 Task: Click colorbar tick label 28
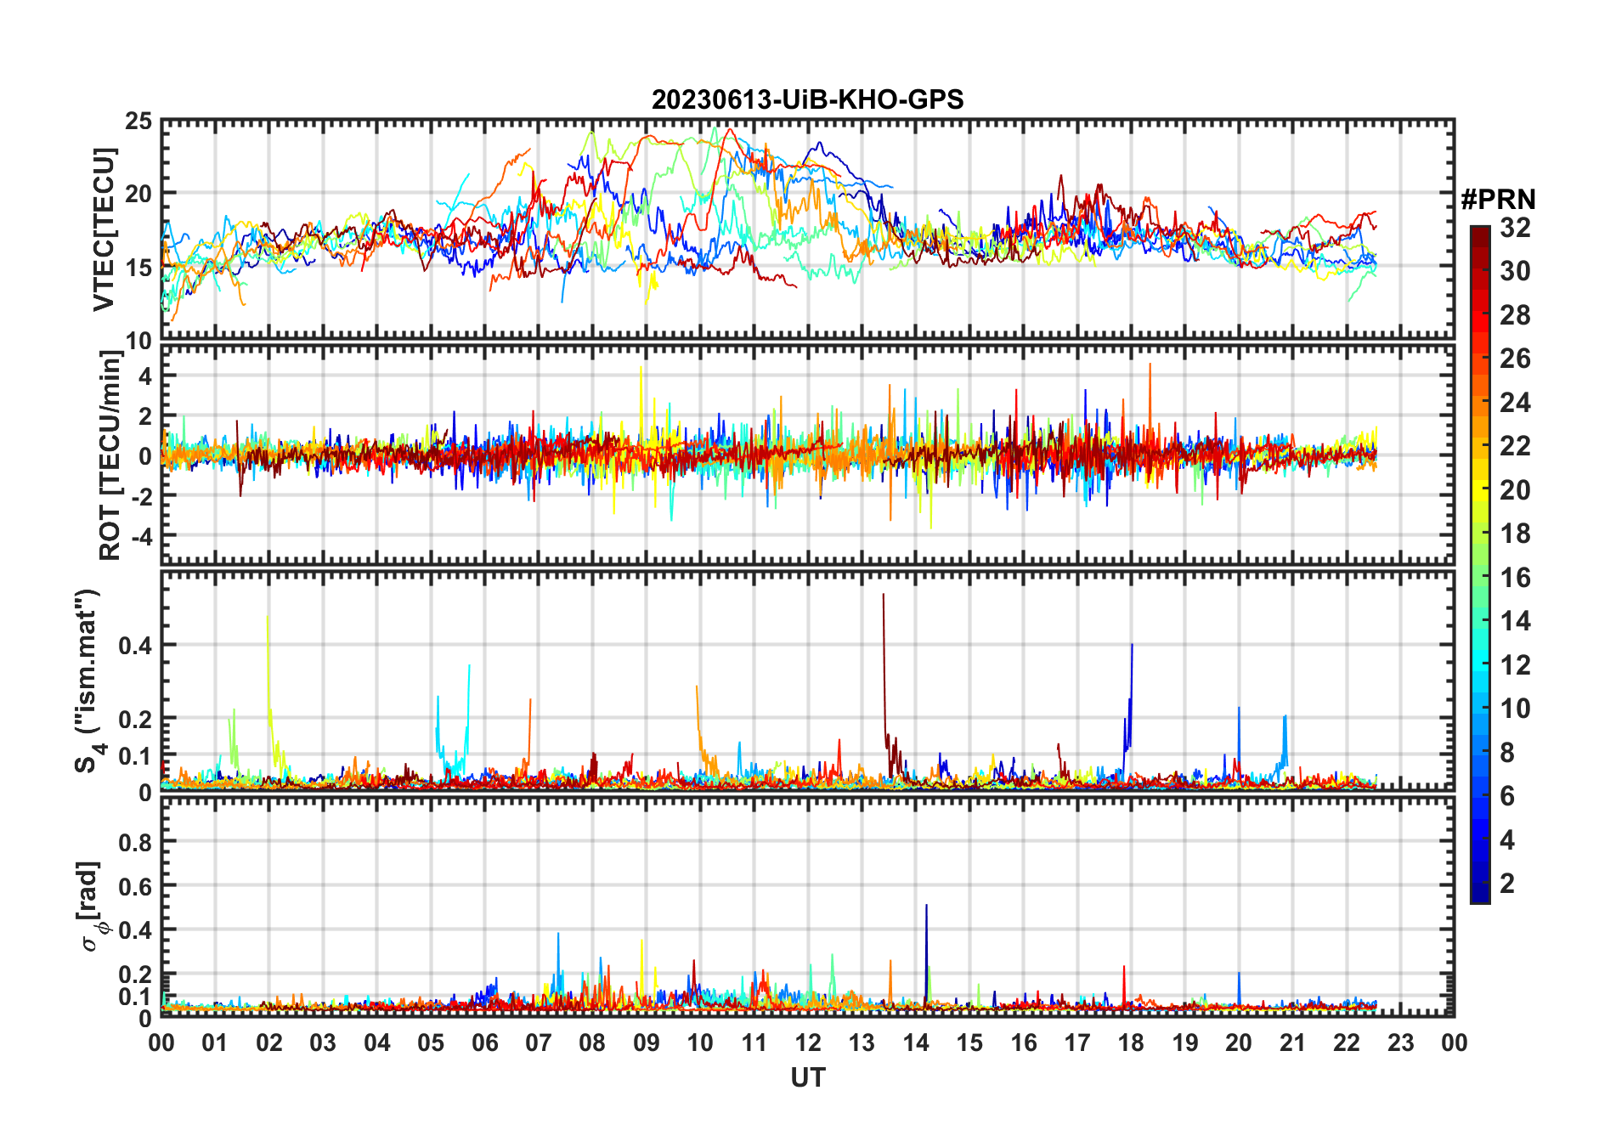1514,315
